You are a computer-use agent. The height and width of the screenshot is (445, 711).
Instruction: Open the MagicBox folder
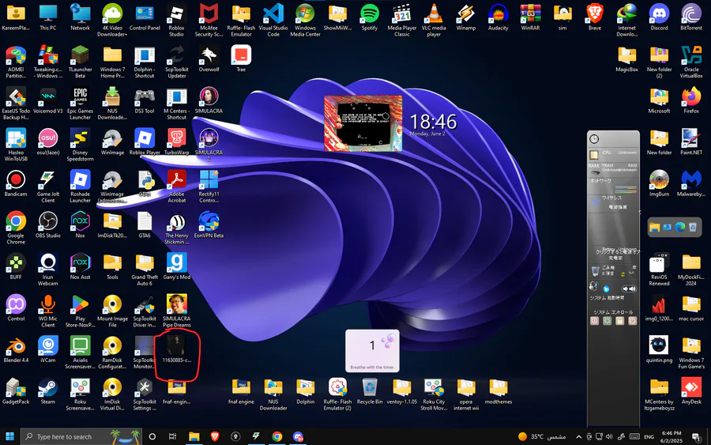[x=626, y=59]
